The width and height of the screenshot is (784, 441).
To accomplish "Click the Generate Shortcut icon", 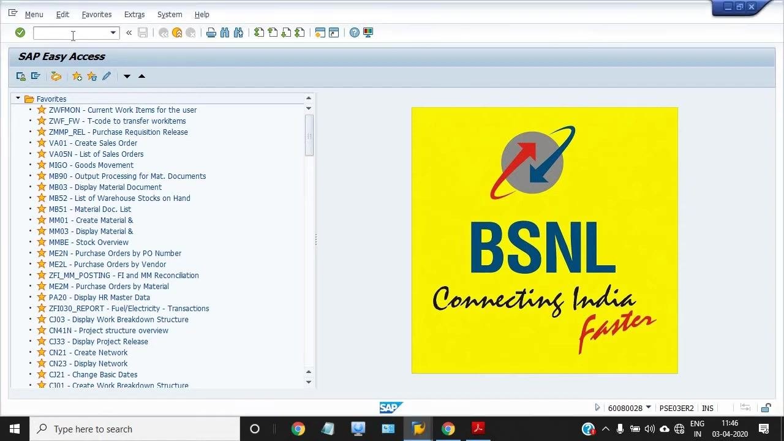I will point(334,32).
